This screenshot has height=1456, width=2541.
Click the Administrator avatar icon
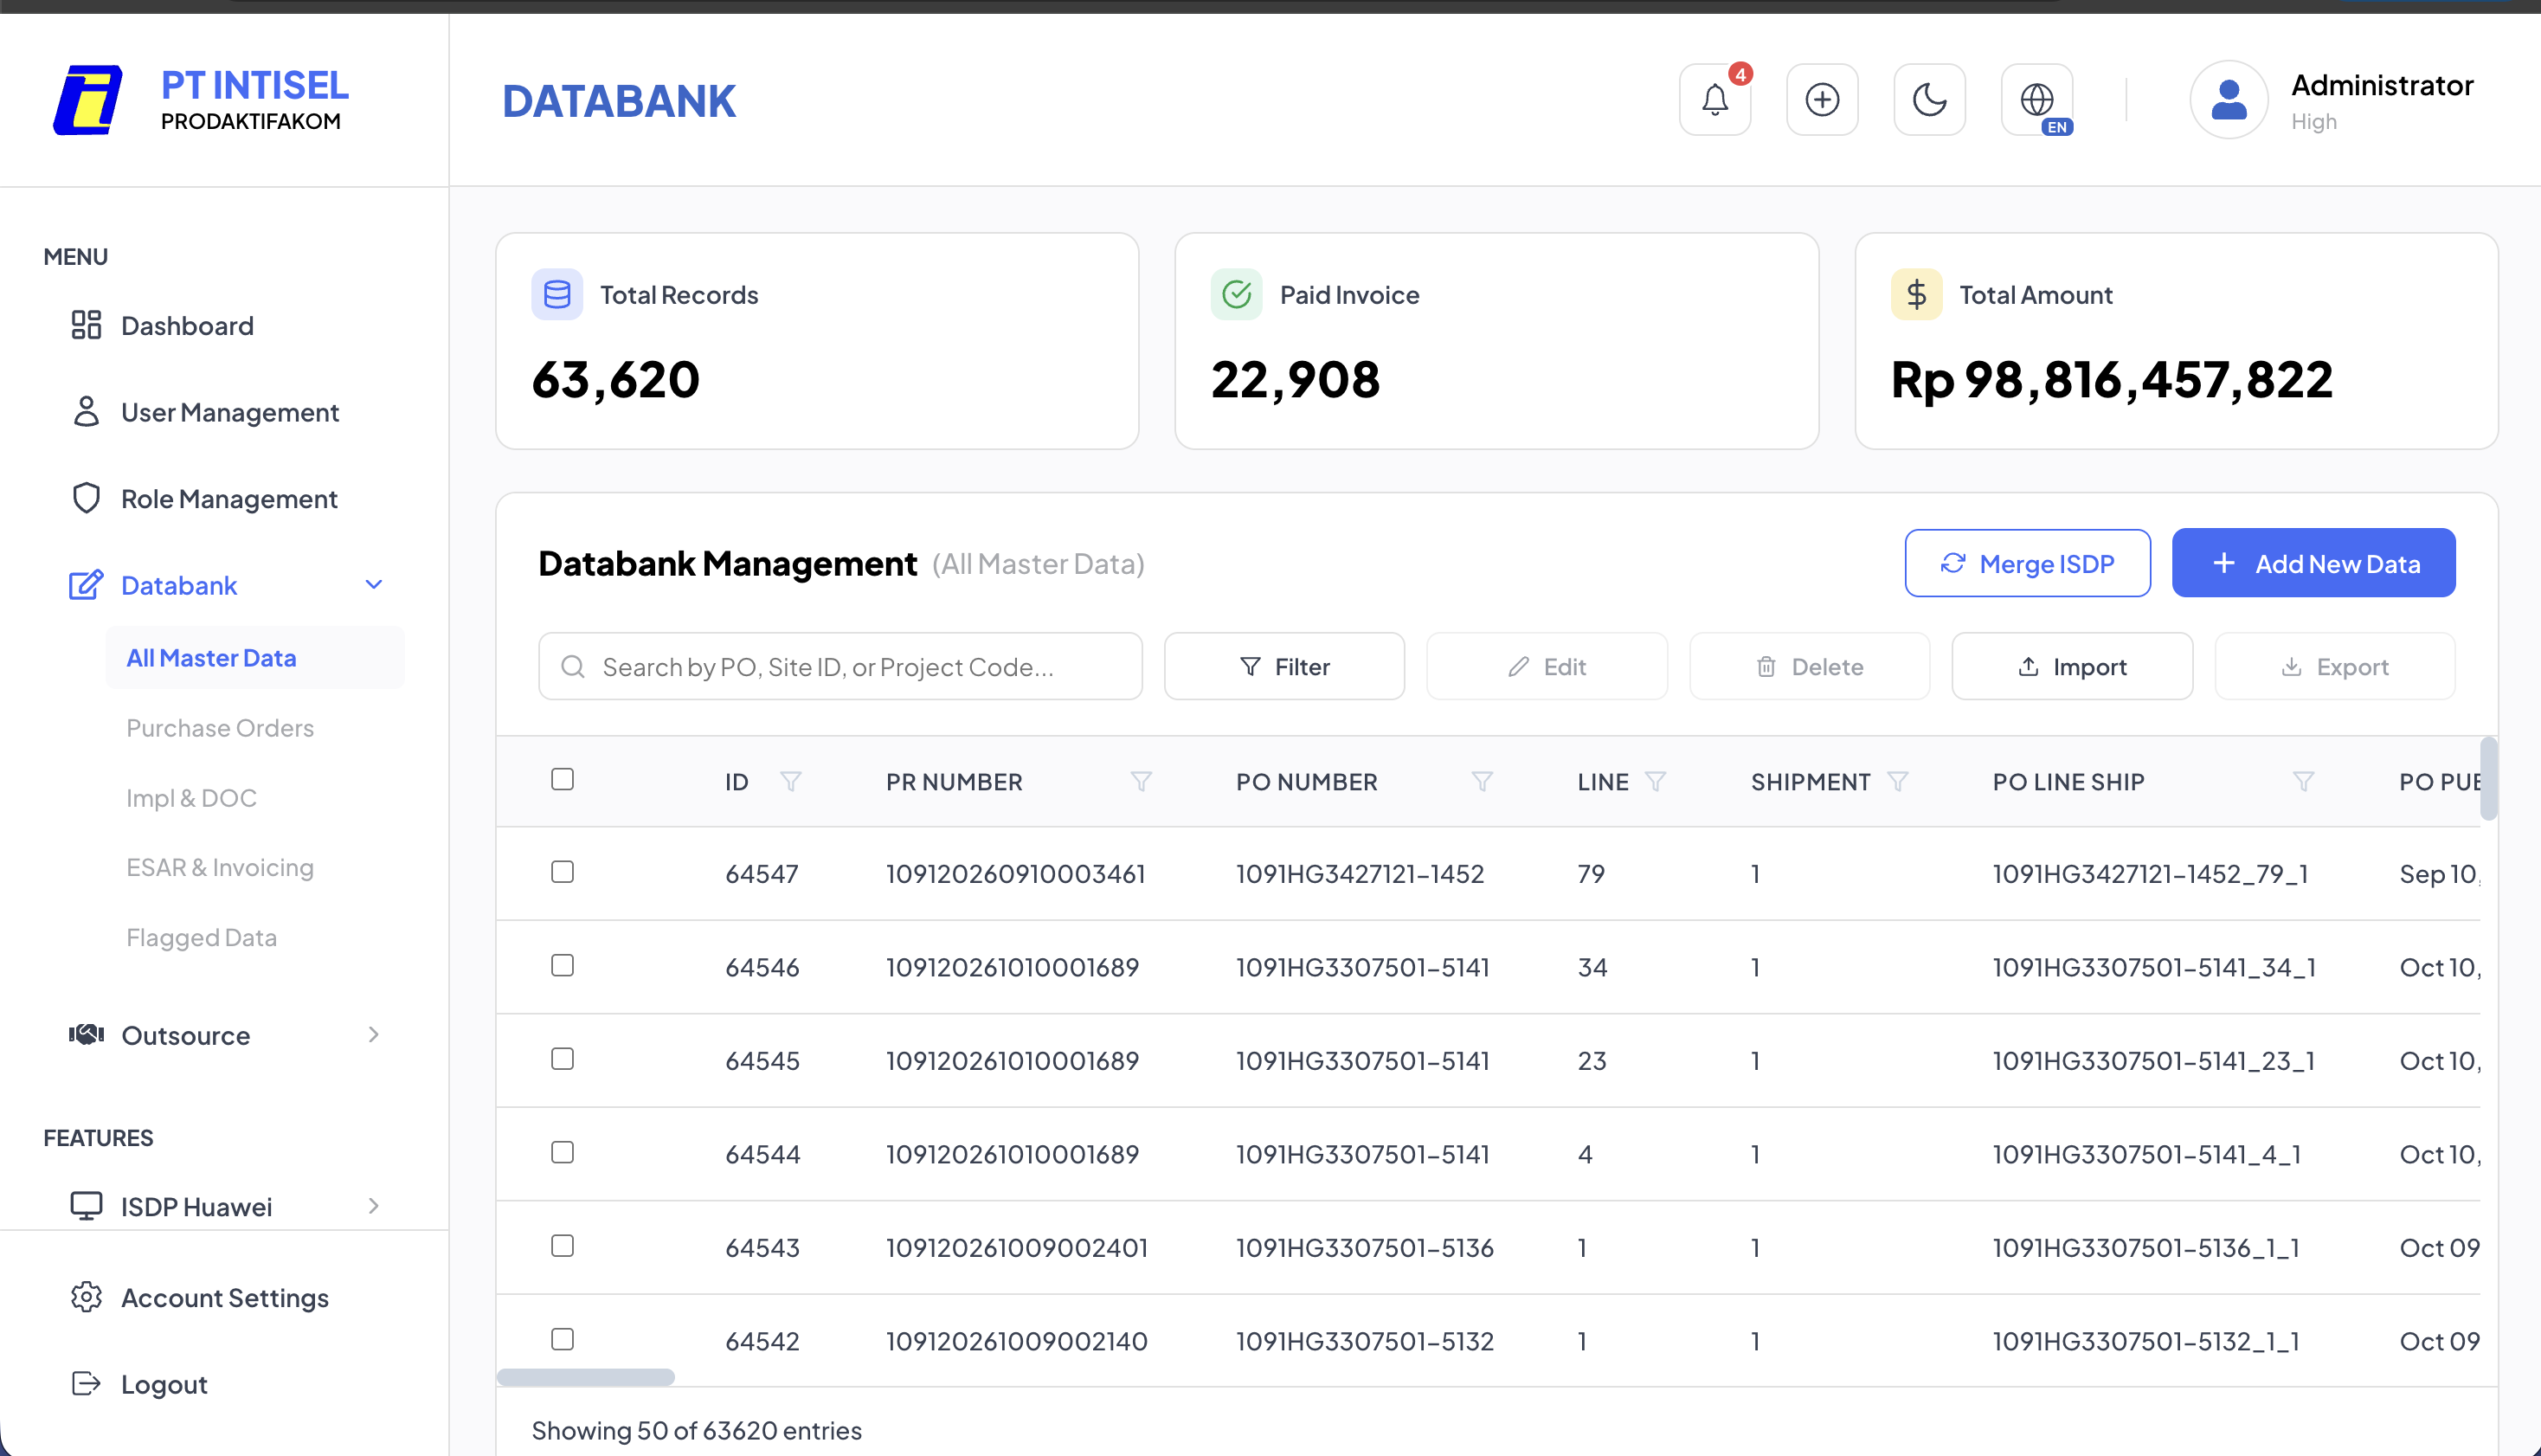pyautogui.click(x=2228, y=99)
